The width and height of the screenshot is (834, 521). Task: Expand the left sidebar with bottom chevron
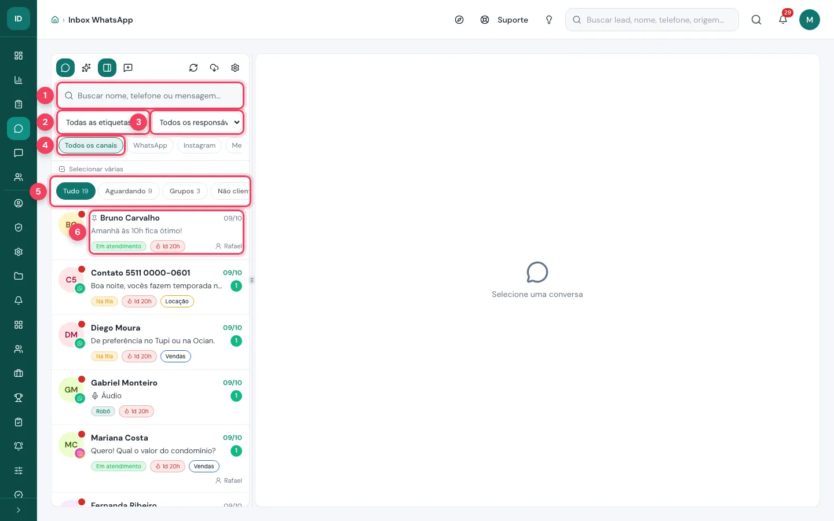tap(19, 510)
